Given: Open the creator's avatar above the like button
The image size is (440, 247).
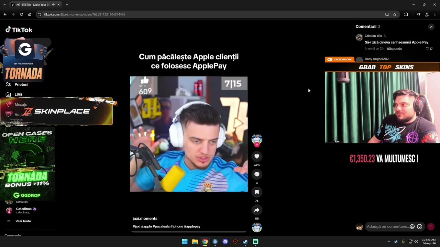Looking at the screenshot, I should (257, 139).
